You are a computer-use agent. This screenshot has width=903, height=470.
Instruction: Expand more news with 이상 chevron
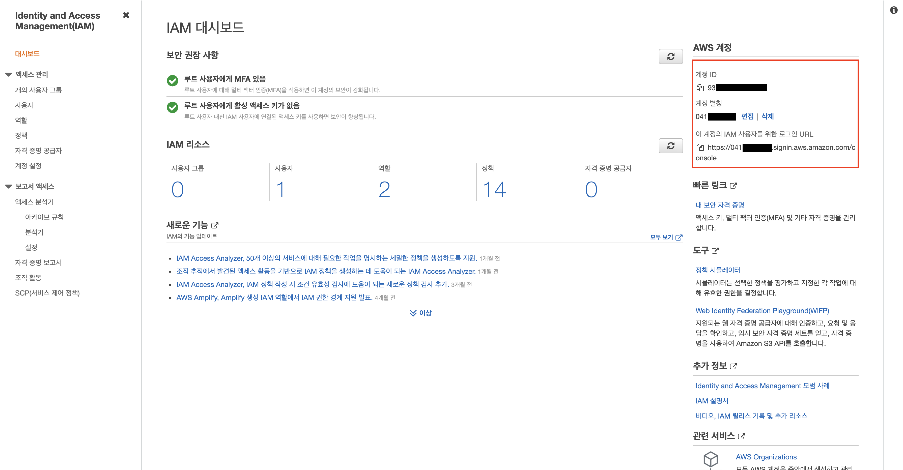pyautogui.click(x=420, y=313)
